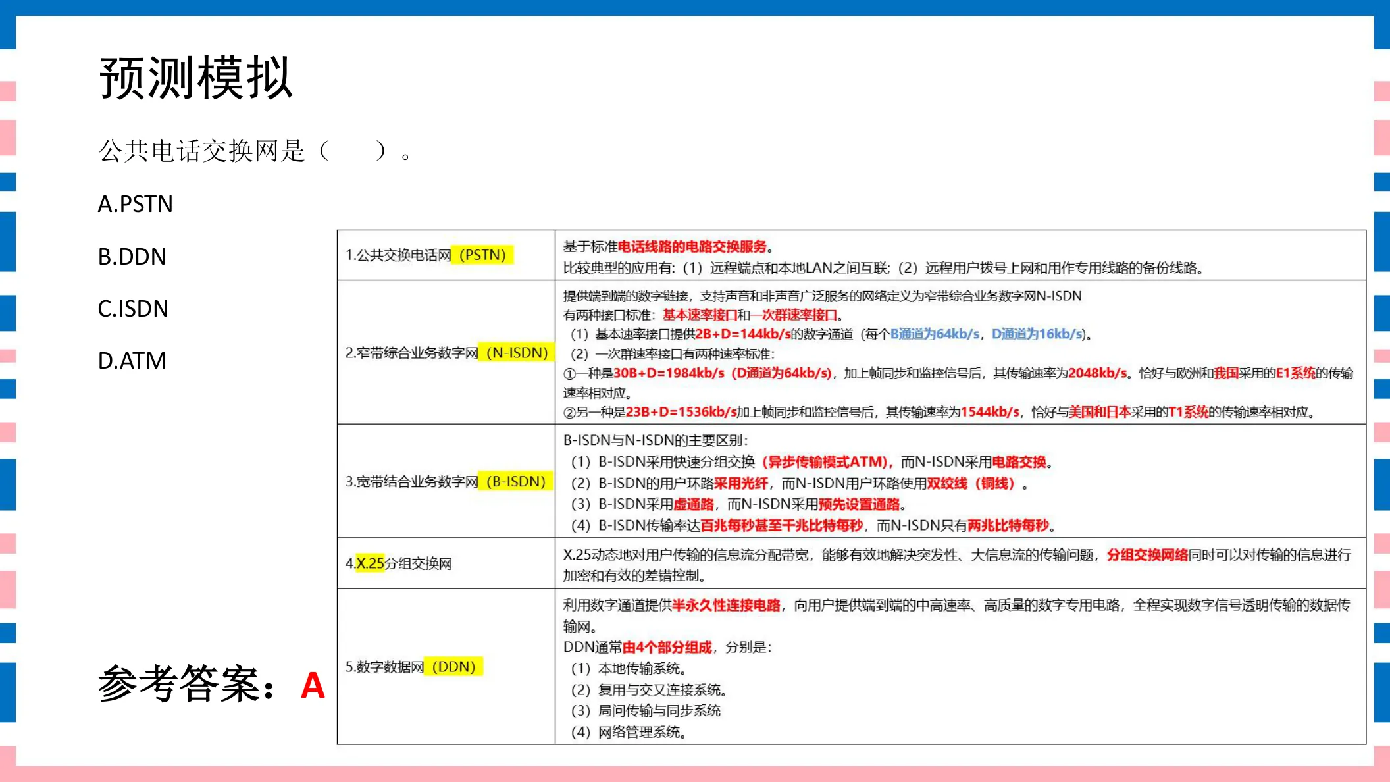This screenshot has height=782, width=1390.
Task: Click the heading B-ISDN与N-ISDN的主要区别
Action: 656,440
